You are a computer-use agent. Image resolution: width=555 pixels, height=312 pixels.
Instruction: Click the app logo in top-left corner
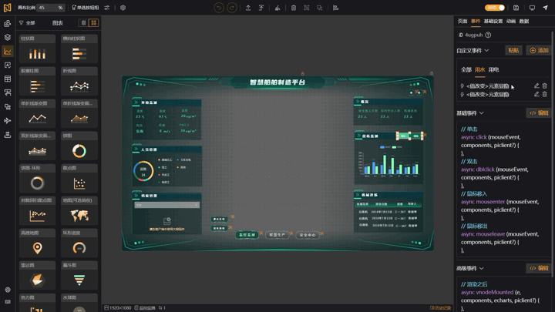[x=7, y=8]
